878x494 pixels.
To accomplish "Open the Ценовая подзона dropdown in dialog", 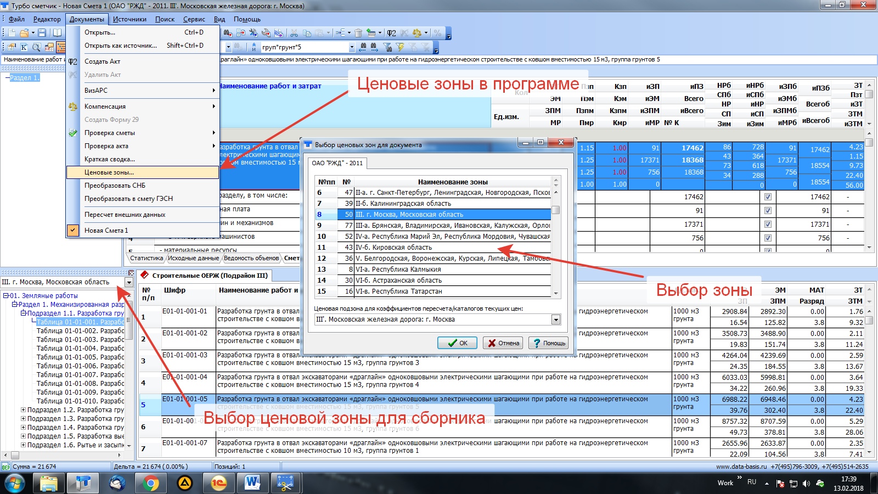I will [556, 319].
